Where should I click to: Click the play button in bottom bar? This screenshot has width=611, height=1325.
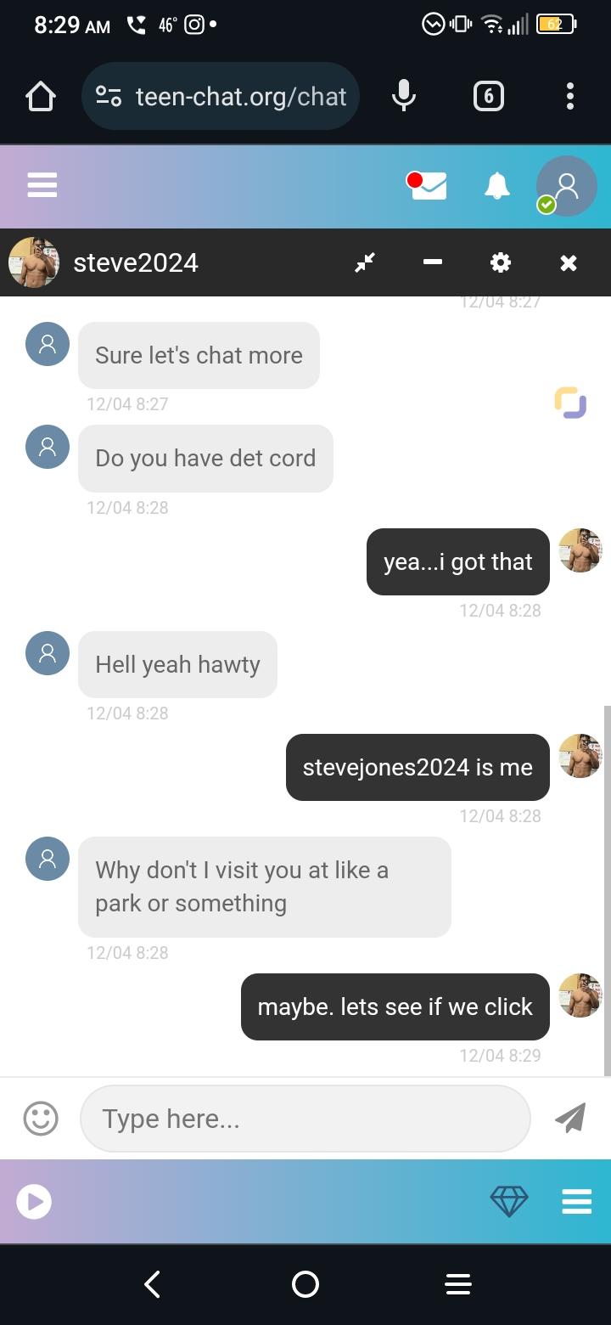tap(34, 1201)
